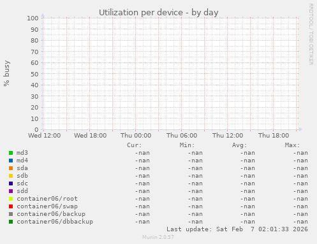317x244 pixels.
Task: Click the 100 value on the y-axis
Action: (x=33, y=18)
